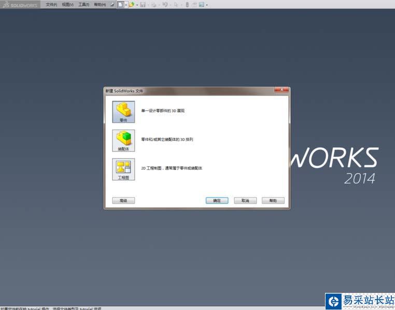The width and height of the screenshot is (395, 310).
Task: Expand the Open file dropdown arrow
Action: 137,5
